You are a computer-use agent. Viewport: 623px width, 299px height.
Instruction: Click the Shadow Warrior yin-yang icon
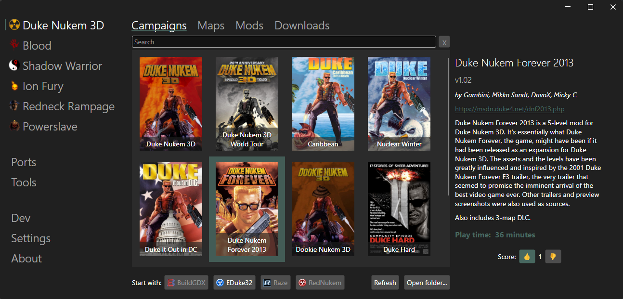(x=14, y=65)
